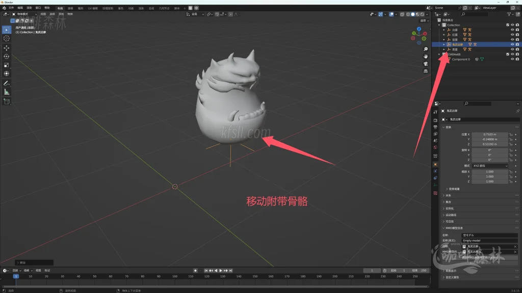
Task: Click the outliner search field
Action: (475, 14)
